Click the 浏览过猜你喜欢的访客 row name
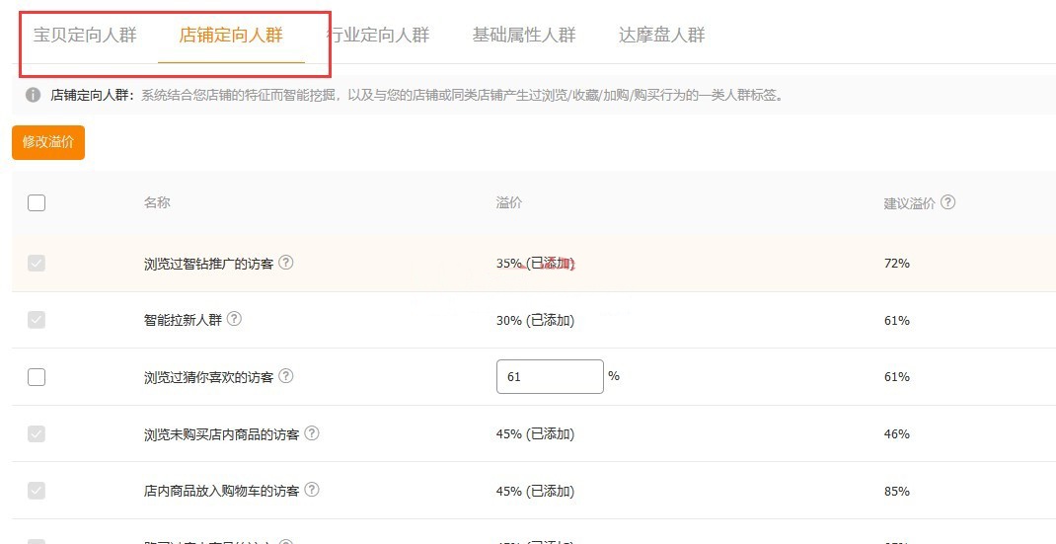1056x544 pixels. (x=209, y=377)
